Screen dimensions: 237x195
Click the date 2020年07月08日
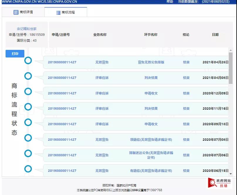[215, 140]
